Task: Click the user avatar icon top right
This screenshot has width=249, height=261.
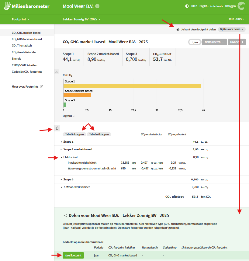Action: pos(241,6)
